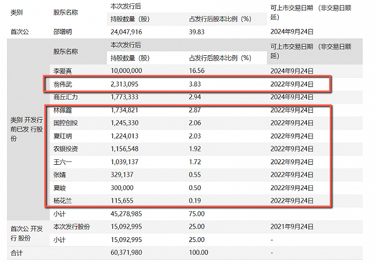Click the highlighted 翁伟武 shareholder name
The width and height of the screenshot is (376, 264).
pos(62,84)
